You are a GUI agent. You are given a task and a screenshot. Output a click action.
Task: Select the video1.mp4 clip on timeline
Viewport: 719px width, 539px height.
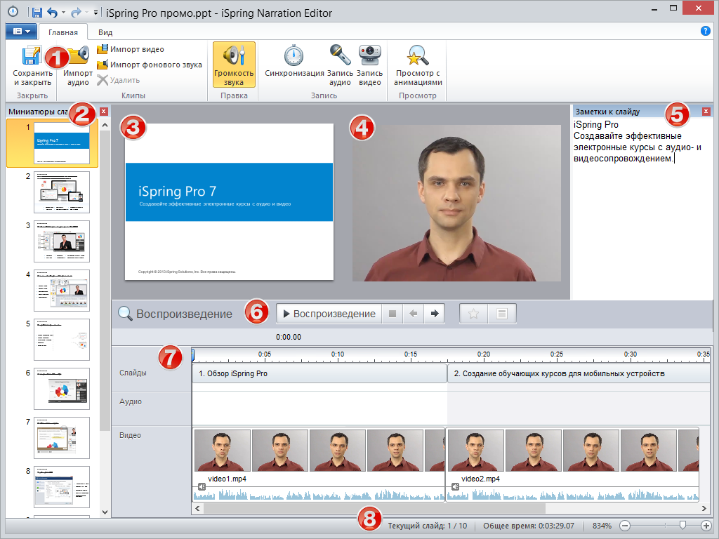tap(319, 464)
